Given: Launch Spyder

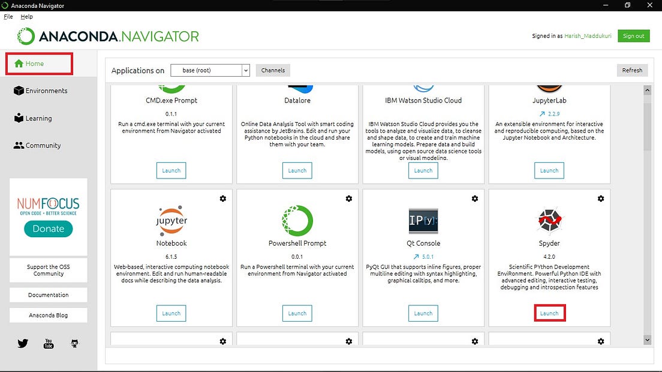Looking at the screenshot, I should coord(549,313).
